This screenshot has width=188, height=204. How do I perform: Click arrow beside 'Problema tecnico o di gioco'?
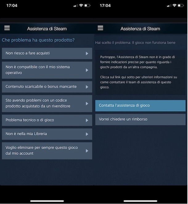(x=87, y=120)
